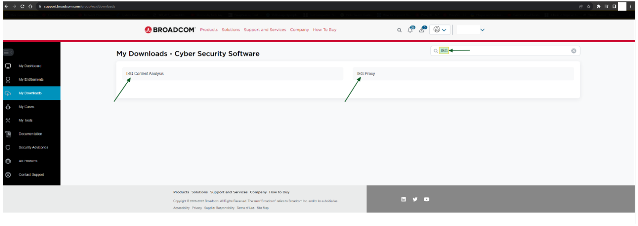Open the Products menu in header
The height and width of the screenshot is (226, 638).
[x=209, y=30]
